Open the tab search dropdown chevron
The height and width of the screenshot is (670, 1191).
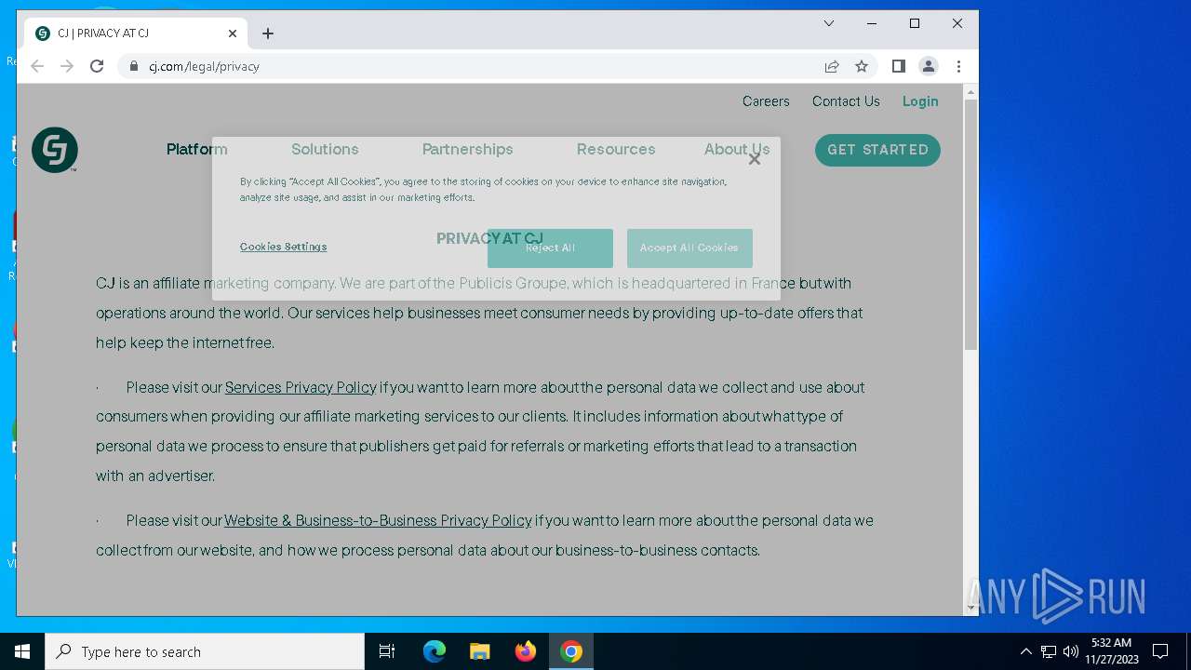[x=829, y=23]
